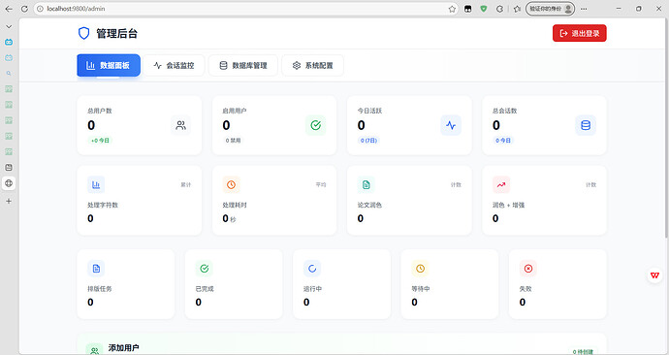
Task: Collapse the vertical tabs chevron at top
Action: point(9,26)
